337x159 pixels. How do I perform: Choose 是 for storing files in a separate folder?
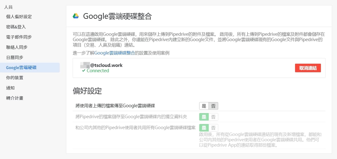click(x=204, y=117)
